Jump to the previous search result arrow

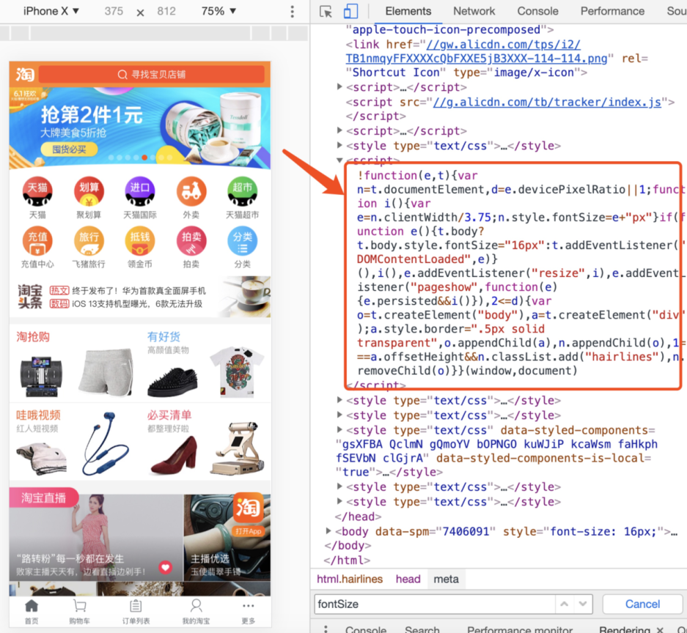pyautogui.click(x=565, y=604)
